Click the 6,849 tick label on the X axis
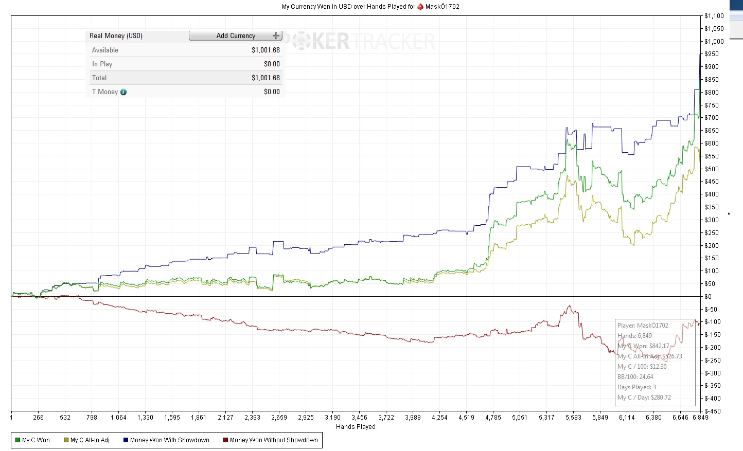743x451 pixels. pyautogui.click(x=700, y=418)
